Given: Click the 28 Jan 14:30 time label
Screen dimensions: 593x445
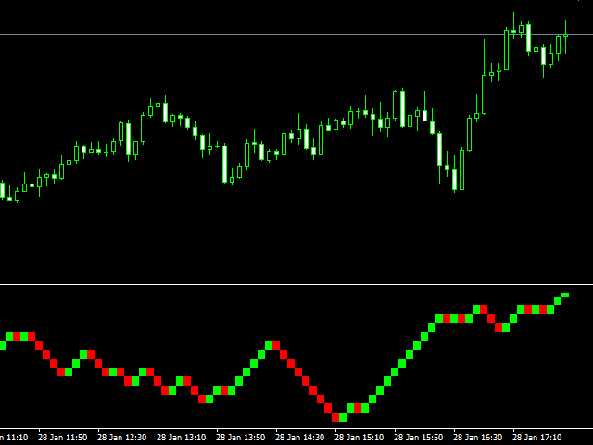Looking at the screenshot, I should coord(299,437).
